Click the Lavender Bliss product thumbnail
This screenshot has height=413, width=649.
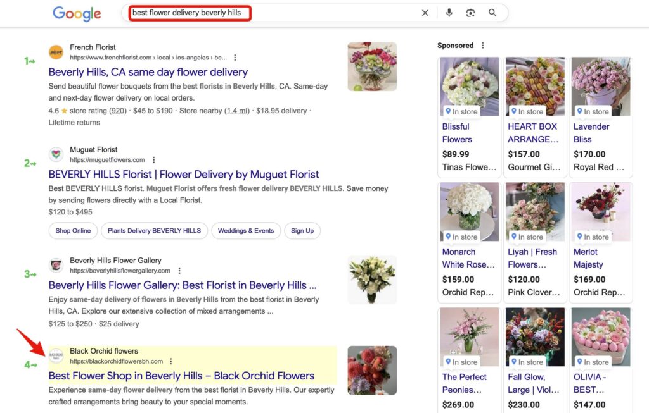coord(600,83)
